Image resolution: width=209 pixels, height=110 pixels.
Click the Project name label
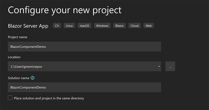point(18,37)
